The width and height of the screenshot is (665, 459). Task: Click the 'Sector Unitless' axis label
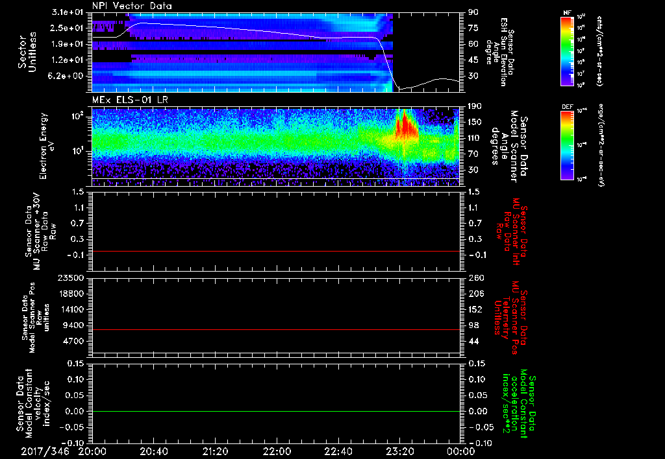pyautogui.click(x=27, y=52)
